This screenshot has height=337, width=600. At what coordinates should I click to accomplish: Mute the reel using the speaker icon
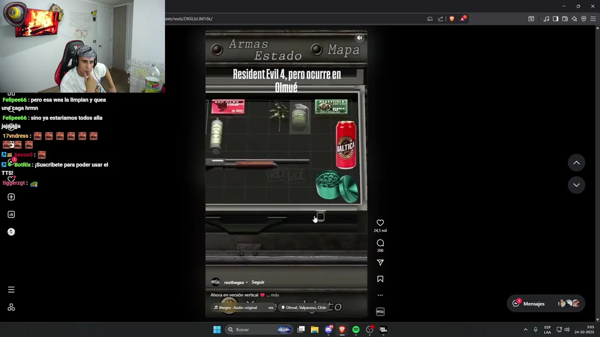click(x=360, y=38)
